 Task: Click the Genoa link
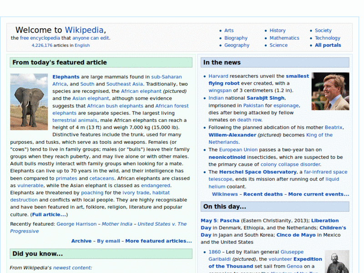click(x=294, y=266)
